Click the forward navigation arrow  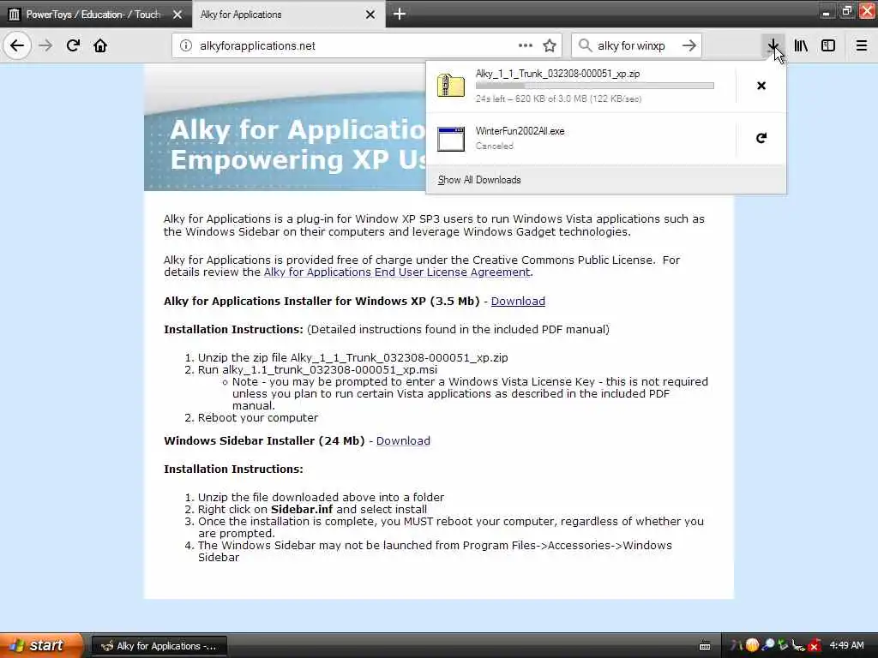tap(45, 45)
